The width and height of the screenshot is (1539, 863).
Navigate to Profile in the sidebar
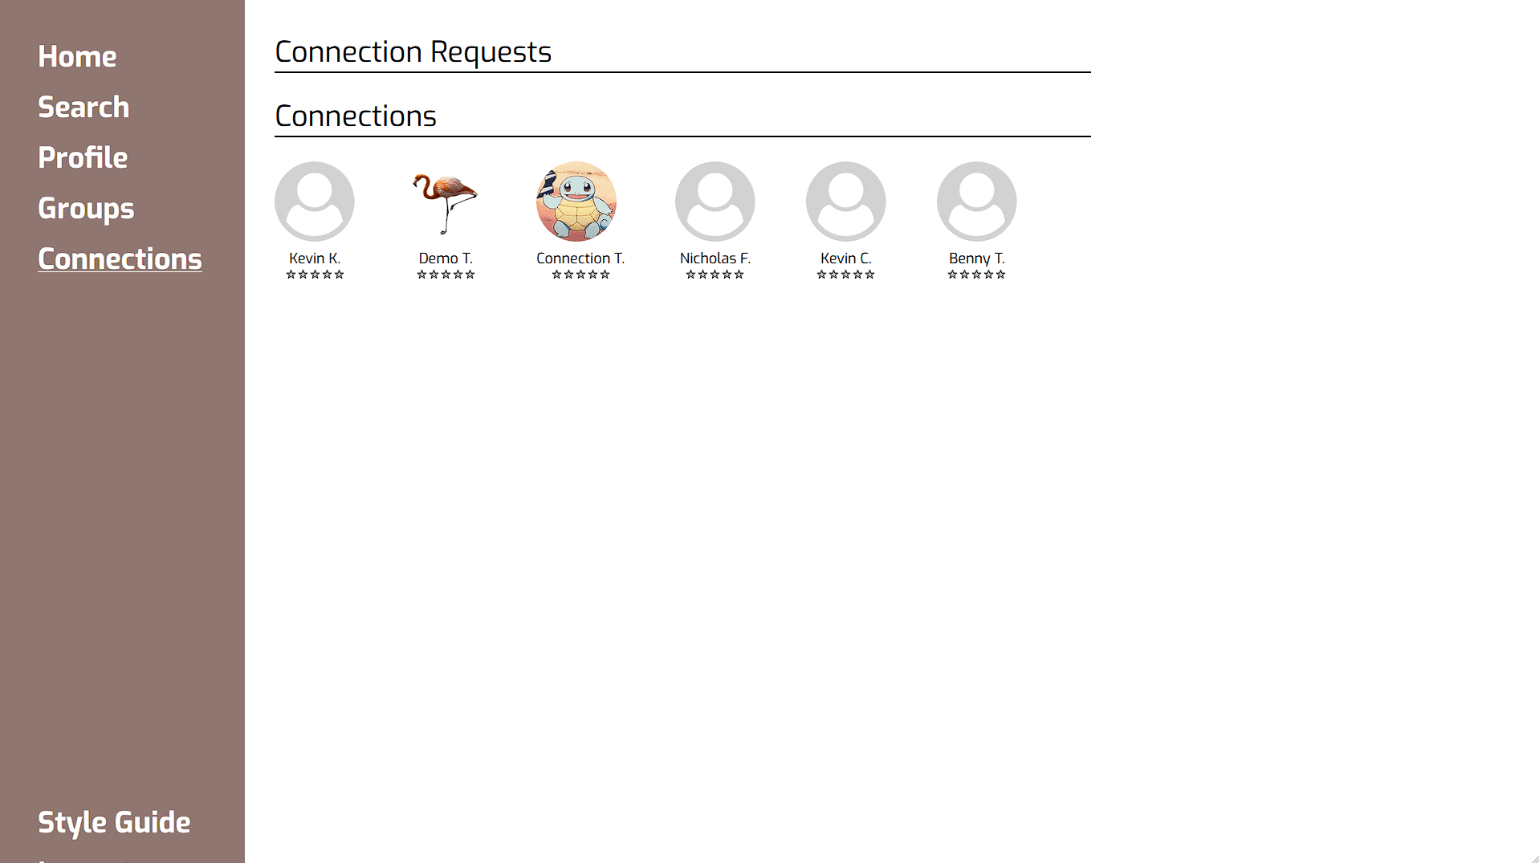pos(83,157)
